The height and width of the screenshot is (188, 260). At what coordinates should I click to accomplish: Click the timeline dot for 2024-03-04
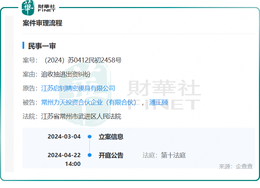pyautogui.click(x=90, y=137)
